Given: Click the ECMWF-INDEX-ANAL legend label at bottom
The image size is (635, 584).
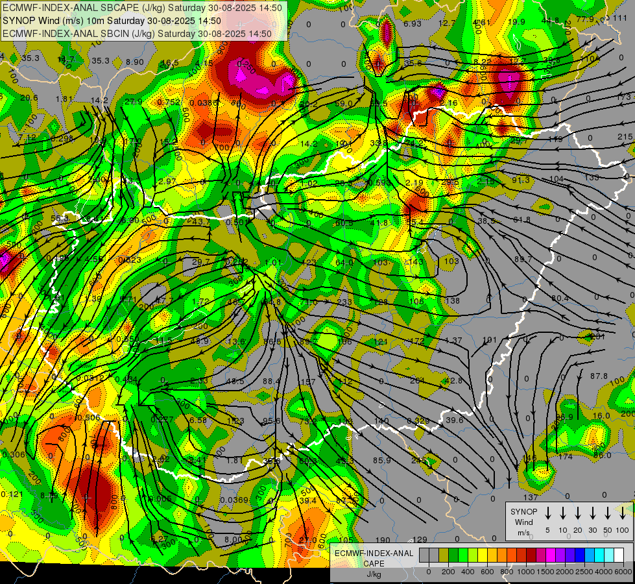Looking at the screenshot, I should point(374,554).
